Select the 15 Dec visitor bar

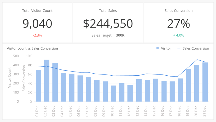pyautogui.click(x=156, y=90)
